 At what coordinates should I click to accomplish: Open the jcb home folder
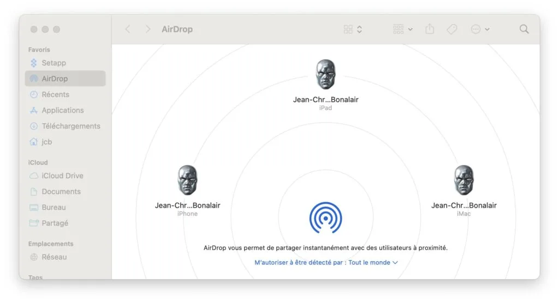point(66,142)
